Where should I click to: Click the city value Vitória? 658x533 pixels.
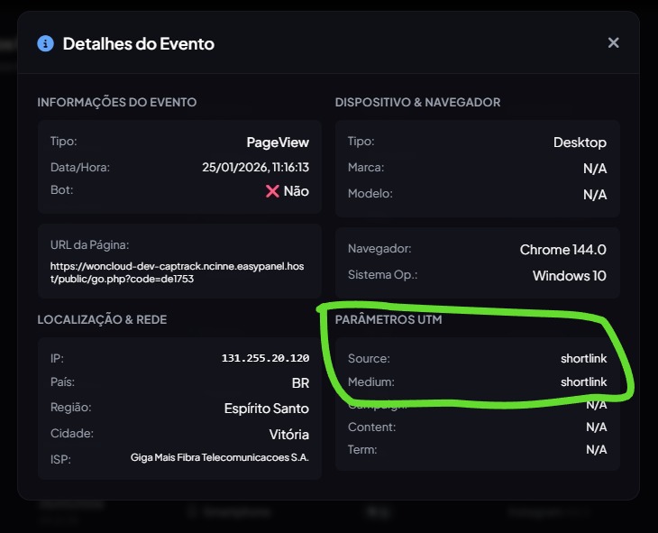(288, 434)
